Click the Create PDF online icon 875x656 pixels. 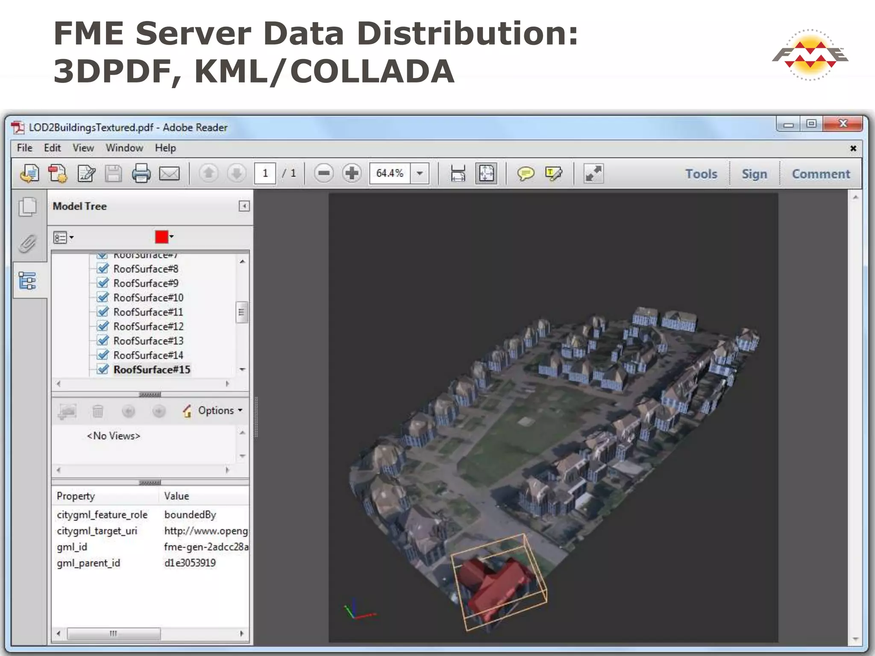(58, 173)
